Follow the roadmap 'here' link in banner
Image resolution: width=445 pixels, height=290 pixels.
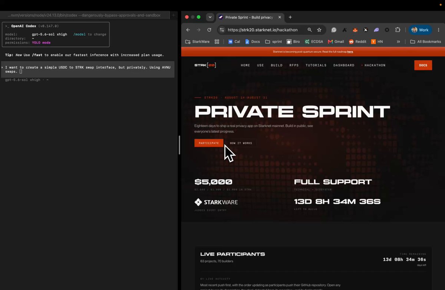[350, 52]
